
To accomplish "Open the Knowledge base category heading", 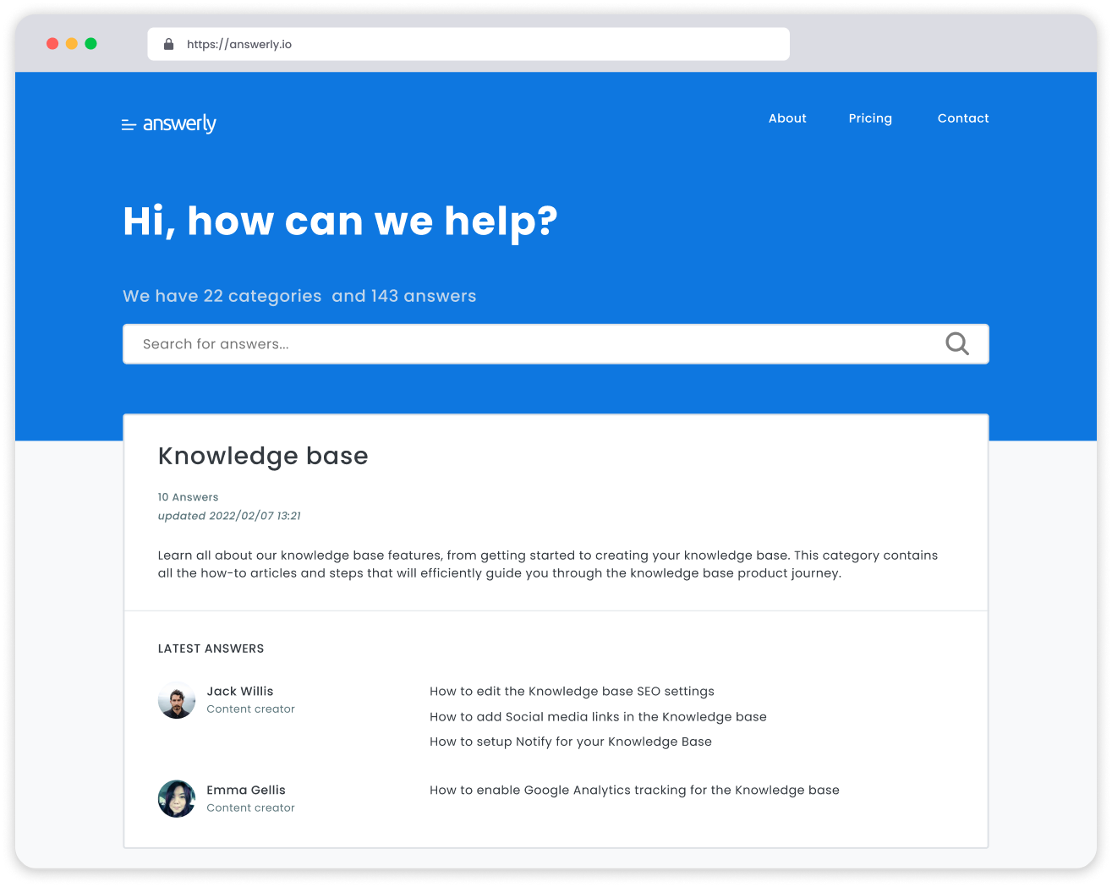I will point(263,456).
